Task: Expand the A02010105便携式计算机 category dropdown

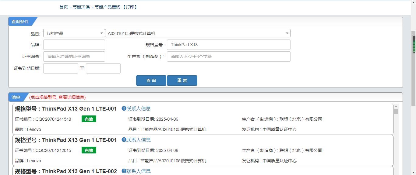Action: pos(198,33)
